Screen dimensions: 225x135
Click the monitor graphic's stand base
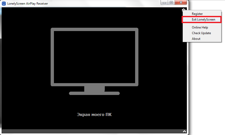[94, 93]
